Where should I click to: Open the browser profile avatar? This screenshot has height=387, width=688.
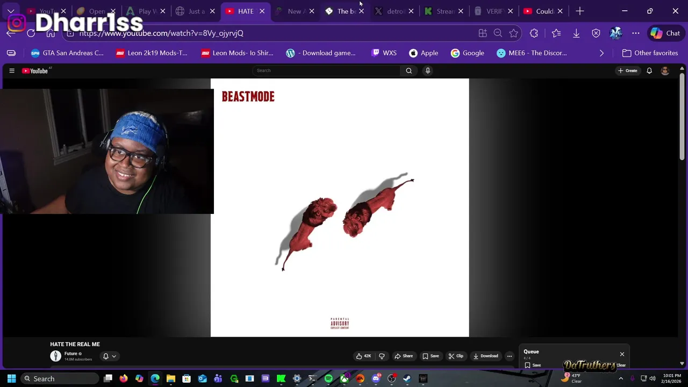(616, 33)
